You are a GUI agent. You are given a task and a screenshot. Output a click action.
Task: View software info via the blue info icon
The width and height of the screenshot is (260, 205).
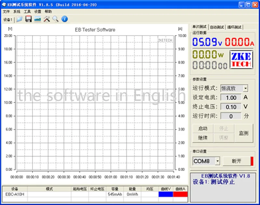64,19
